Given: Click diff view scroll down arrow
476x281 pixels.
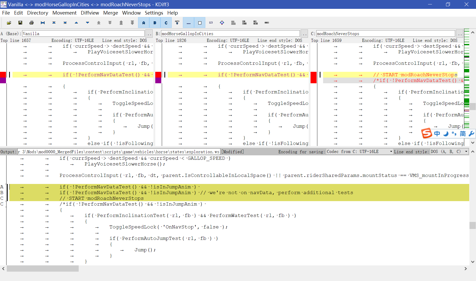Looking at the screenshot, I should click(x=473, y=143).
